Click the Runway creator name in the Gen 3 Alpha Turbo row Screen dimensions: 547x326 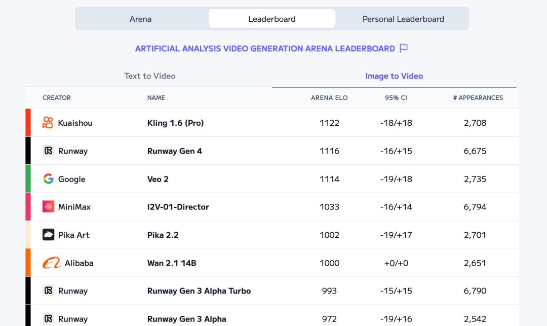[x=73, y=291]
